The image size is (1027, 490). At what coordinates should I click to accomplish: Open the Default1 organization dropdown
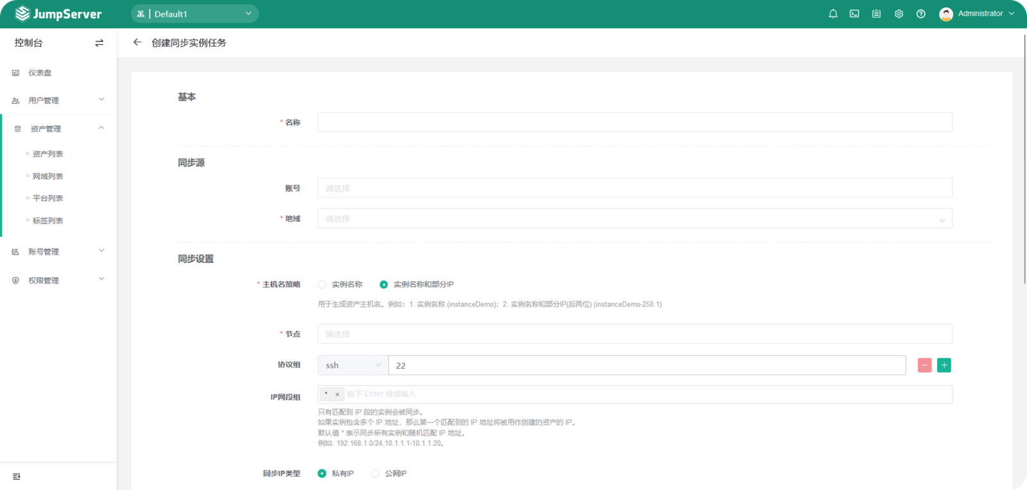(x=194, y=13)
